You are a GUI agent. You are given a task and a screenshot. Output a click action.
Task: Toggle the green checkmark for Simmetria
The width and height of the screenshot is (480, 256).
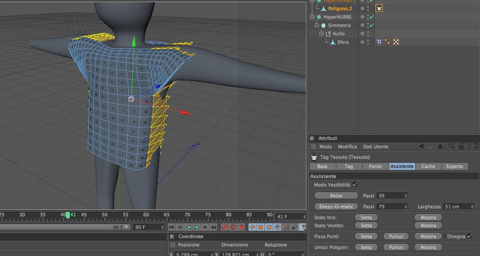coord(372,25)
